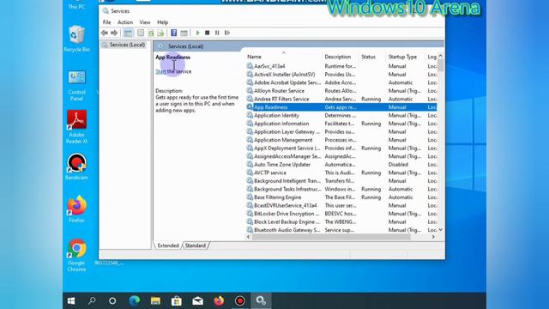Screen dimensions: 549x309
Task: Click the Control Panel desktop icon
Action: coord(76,86)
